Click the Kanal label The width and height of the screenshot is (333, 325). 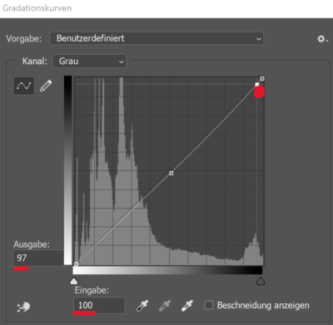coord(35,62)
